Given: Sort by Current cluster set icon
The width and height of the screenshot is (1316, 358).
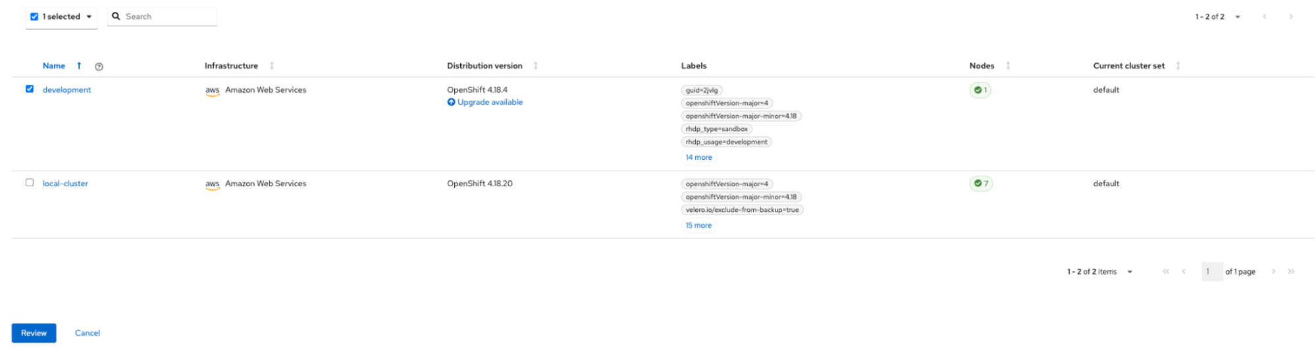Looking at the screenshot, I should (1178, 66).
